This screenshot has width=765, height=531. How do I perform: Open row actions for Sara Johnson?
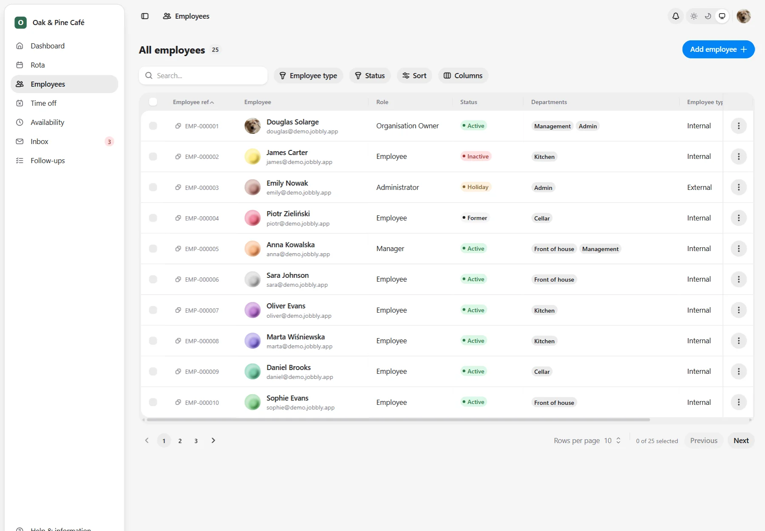[x=739, y=279]
